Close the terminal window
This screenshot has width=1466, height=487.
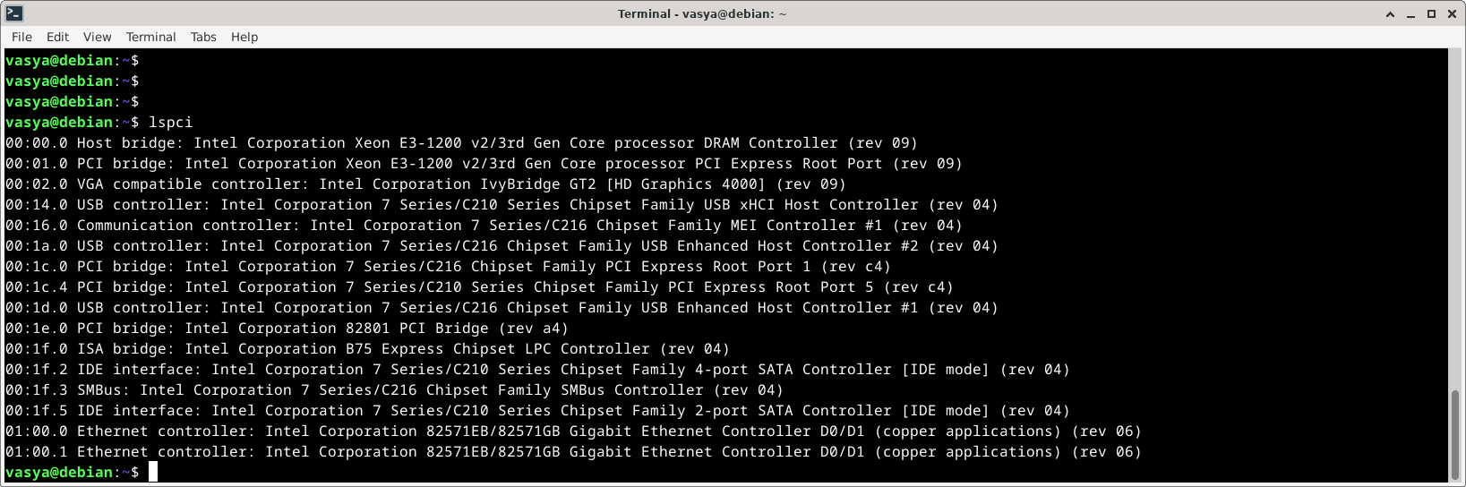coord(1452,13)
